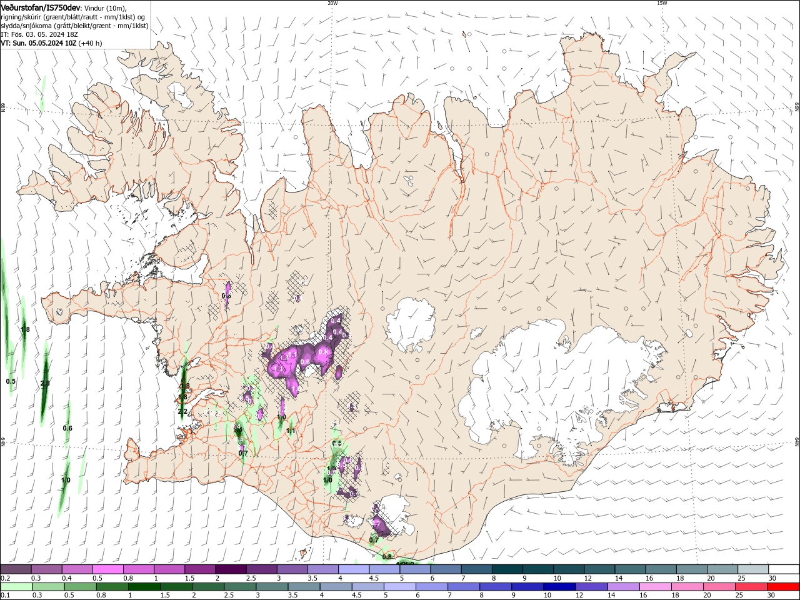The image size is (800, 600).
Task: Click the 15W longitude label
Action: [662, 3]
